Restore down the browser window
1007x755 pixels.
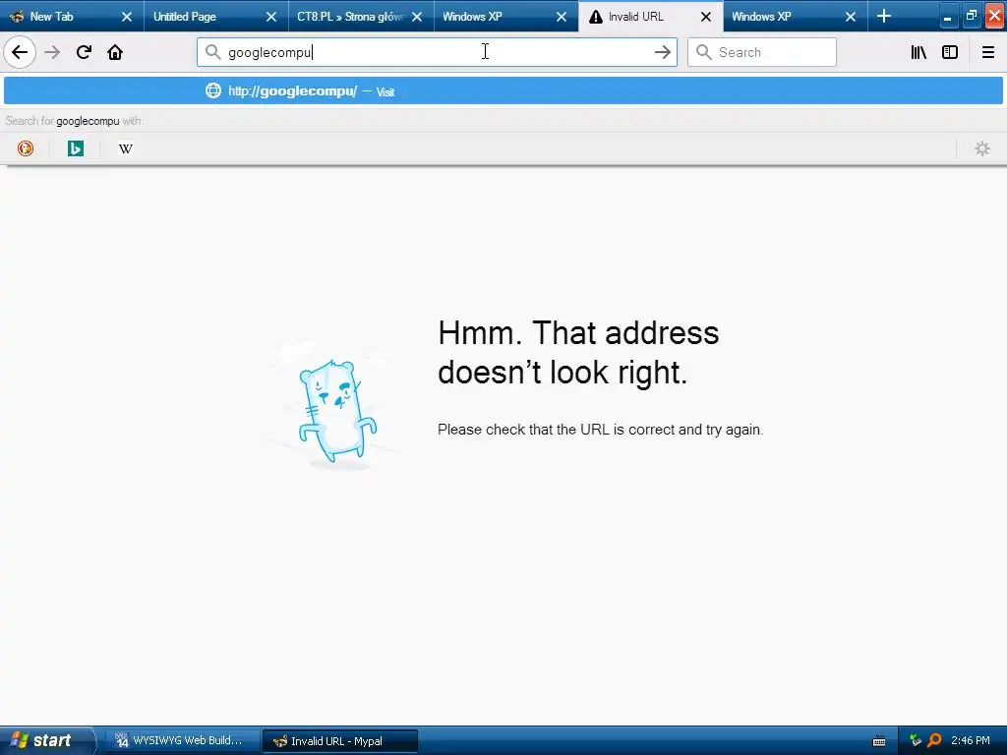coord(971,16)
